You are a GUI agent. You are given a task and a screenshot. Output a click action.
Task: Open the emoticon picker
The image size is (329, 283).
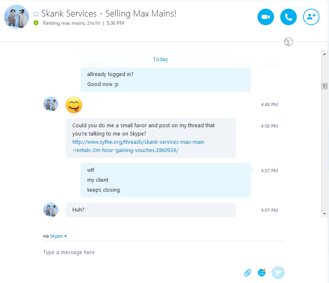point(262,273)
